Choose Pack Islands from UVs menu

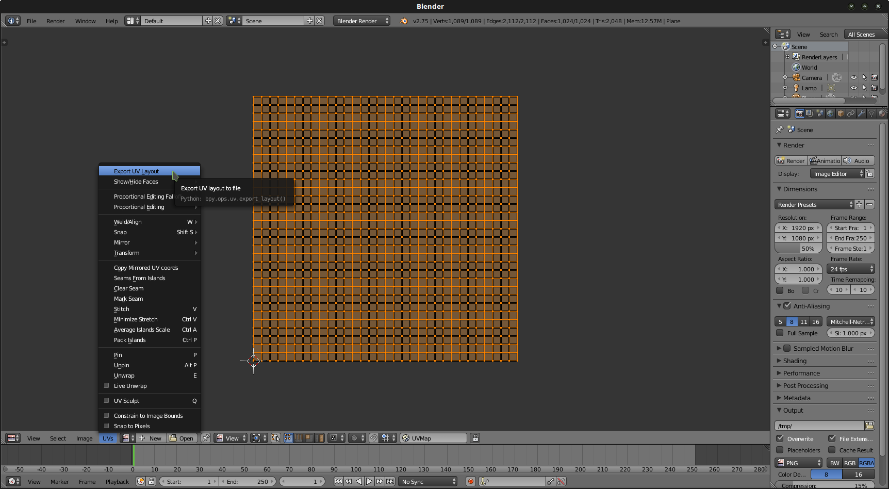(130, 340)
